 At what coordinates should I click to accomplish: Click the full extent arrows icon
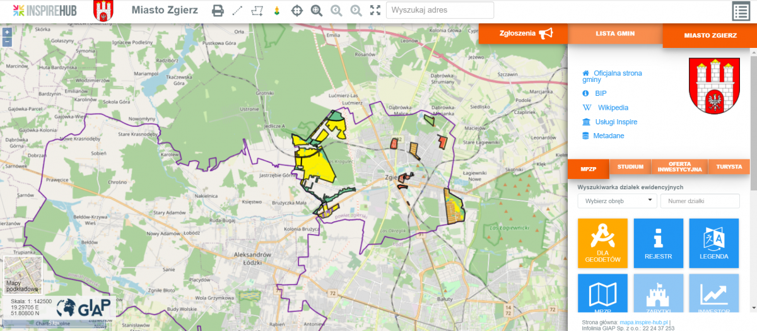[375, 11]
